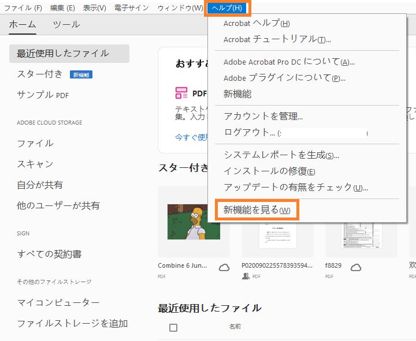Click the pink PDF edit tool icon
The height and width of the screenshot is (341, 416).
coord(181,93)
